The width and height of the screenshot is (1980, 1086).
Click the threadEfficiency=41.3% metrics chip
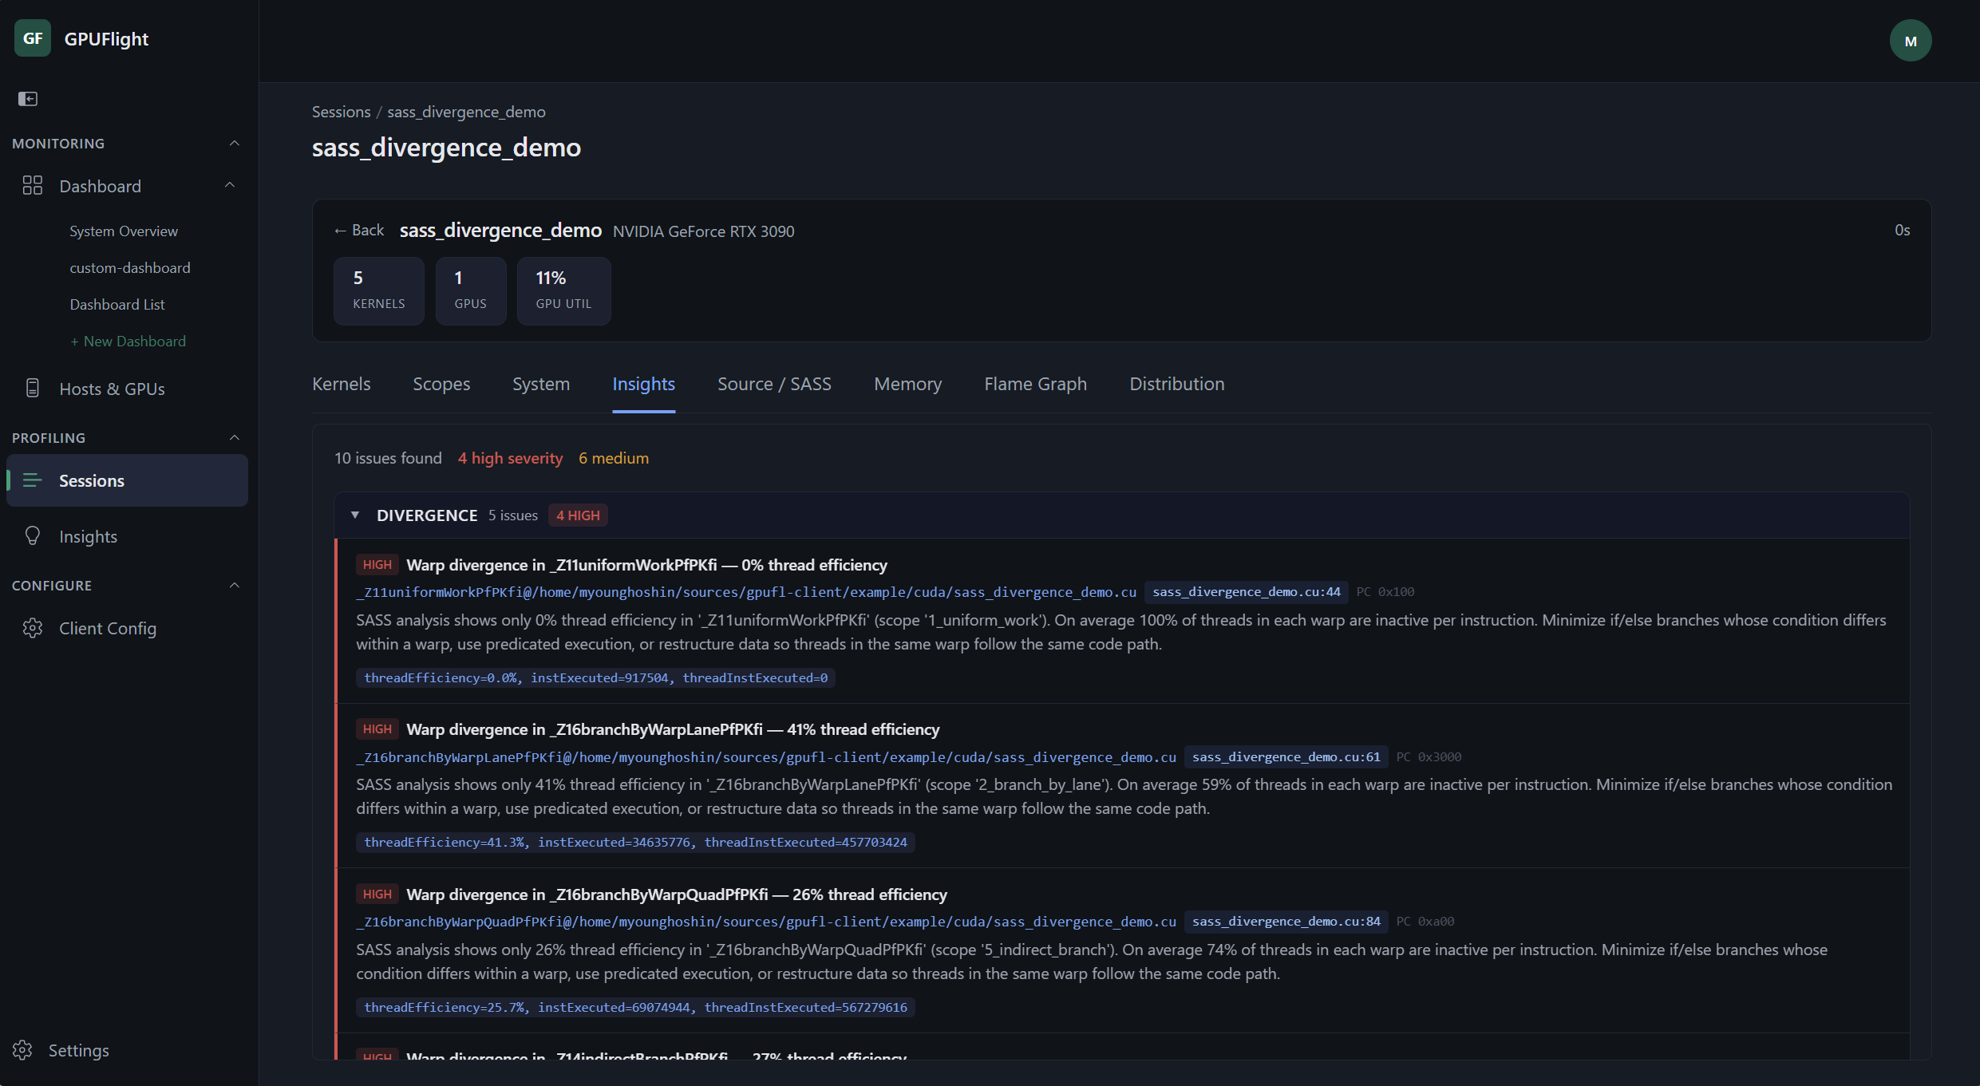635,842
